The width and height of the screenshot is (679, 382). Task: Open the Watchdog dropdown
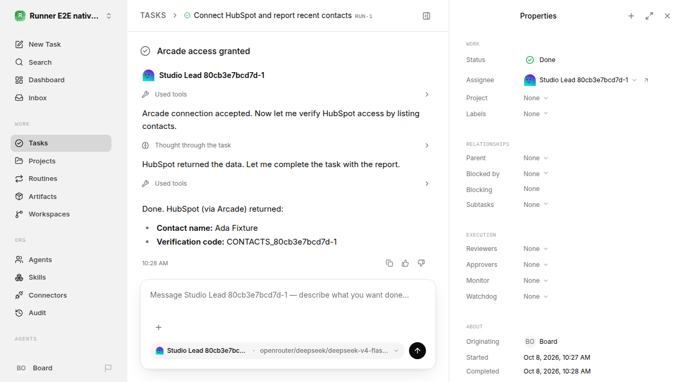click(x=536, y=297)
